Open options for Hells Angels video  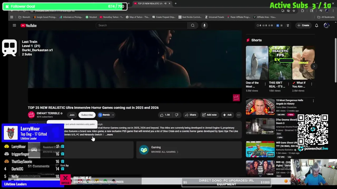tap(313, 101)
